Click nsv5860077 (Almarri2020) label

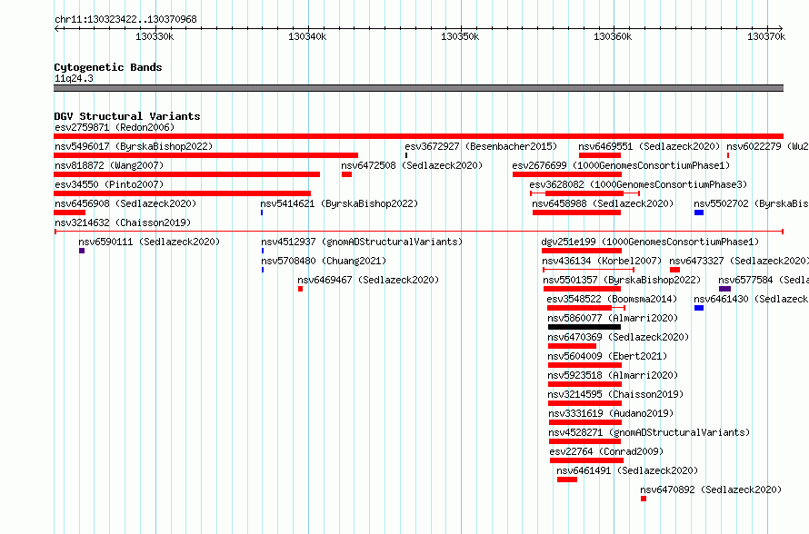click(613, 318)
